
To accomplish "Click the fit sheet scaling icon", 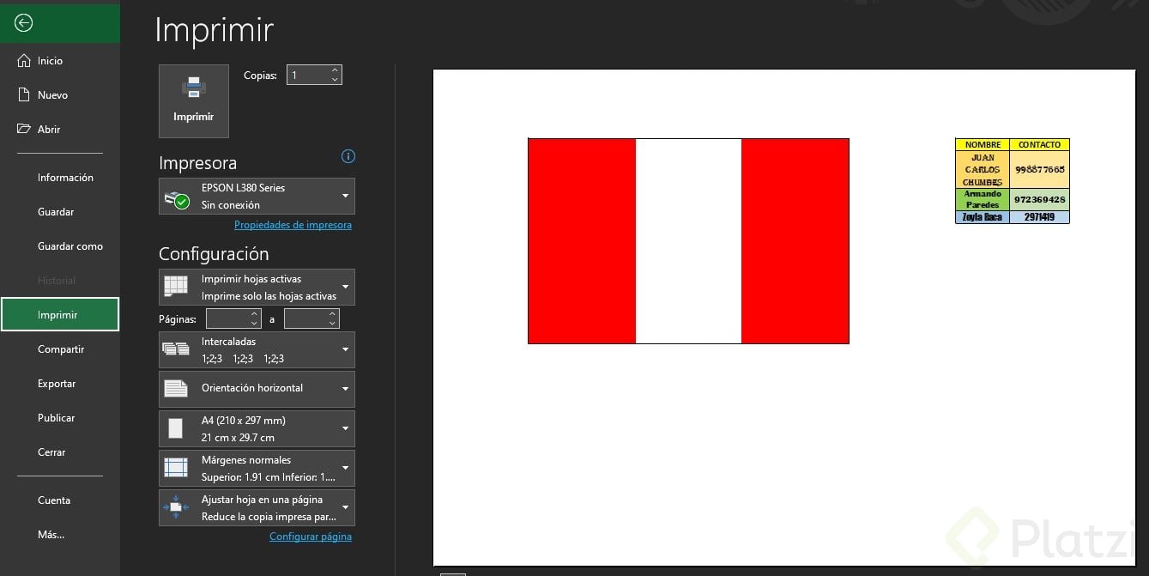I will pyautogui.click(x=176, y=507).
